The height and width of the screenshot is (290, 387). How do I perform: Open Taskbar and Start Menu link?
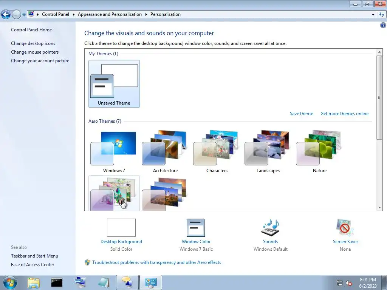pos(34,256)
